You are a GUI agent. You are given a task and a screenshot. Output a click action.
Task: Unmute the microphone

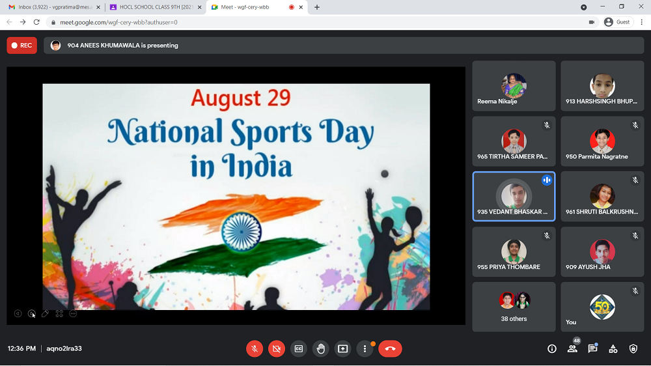pos(255,349)
